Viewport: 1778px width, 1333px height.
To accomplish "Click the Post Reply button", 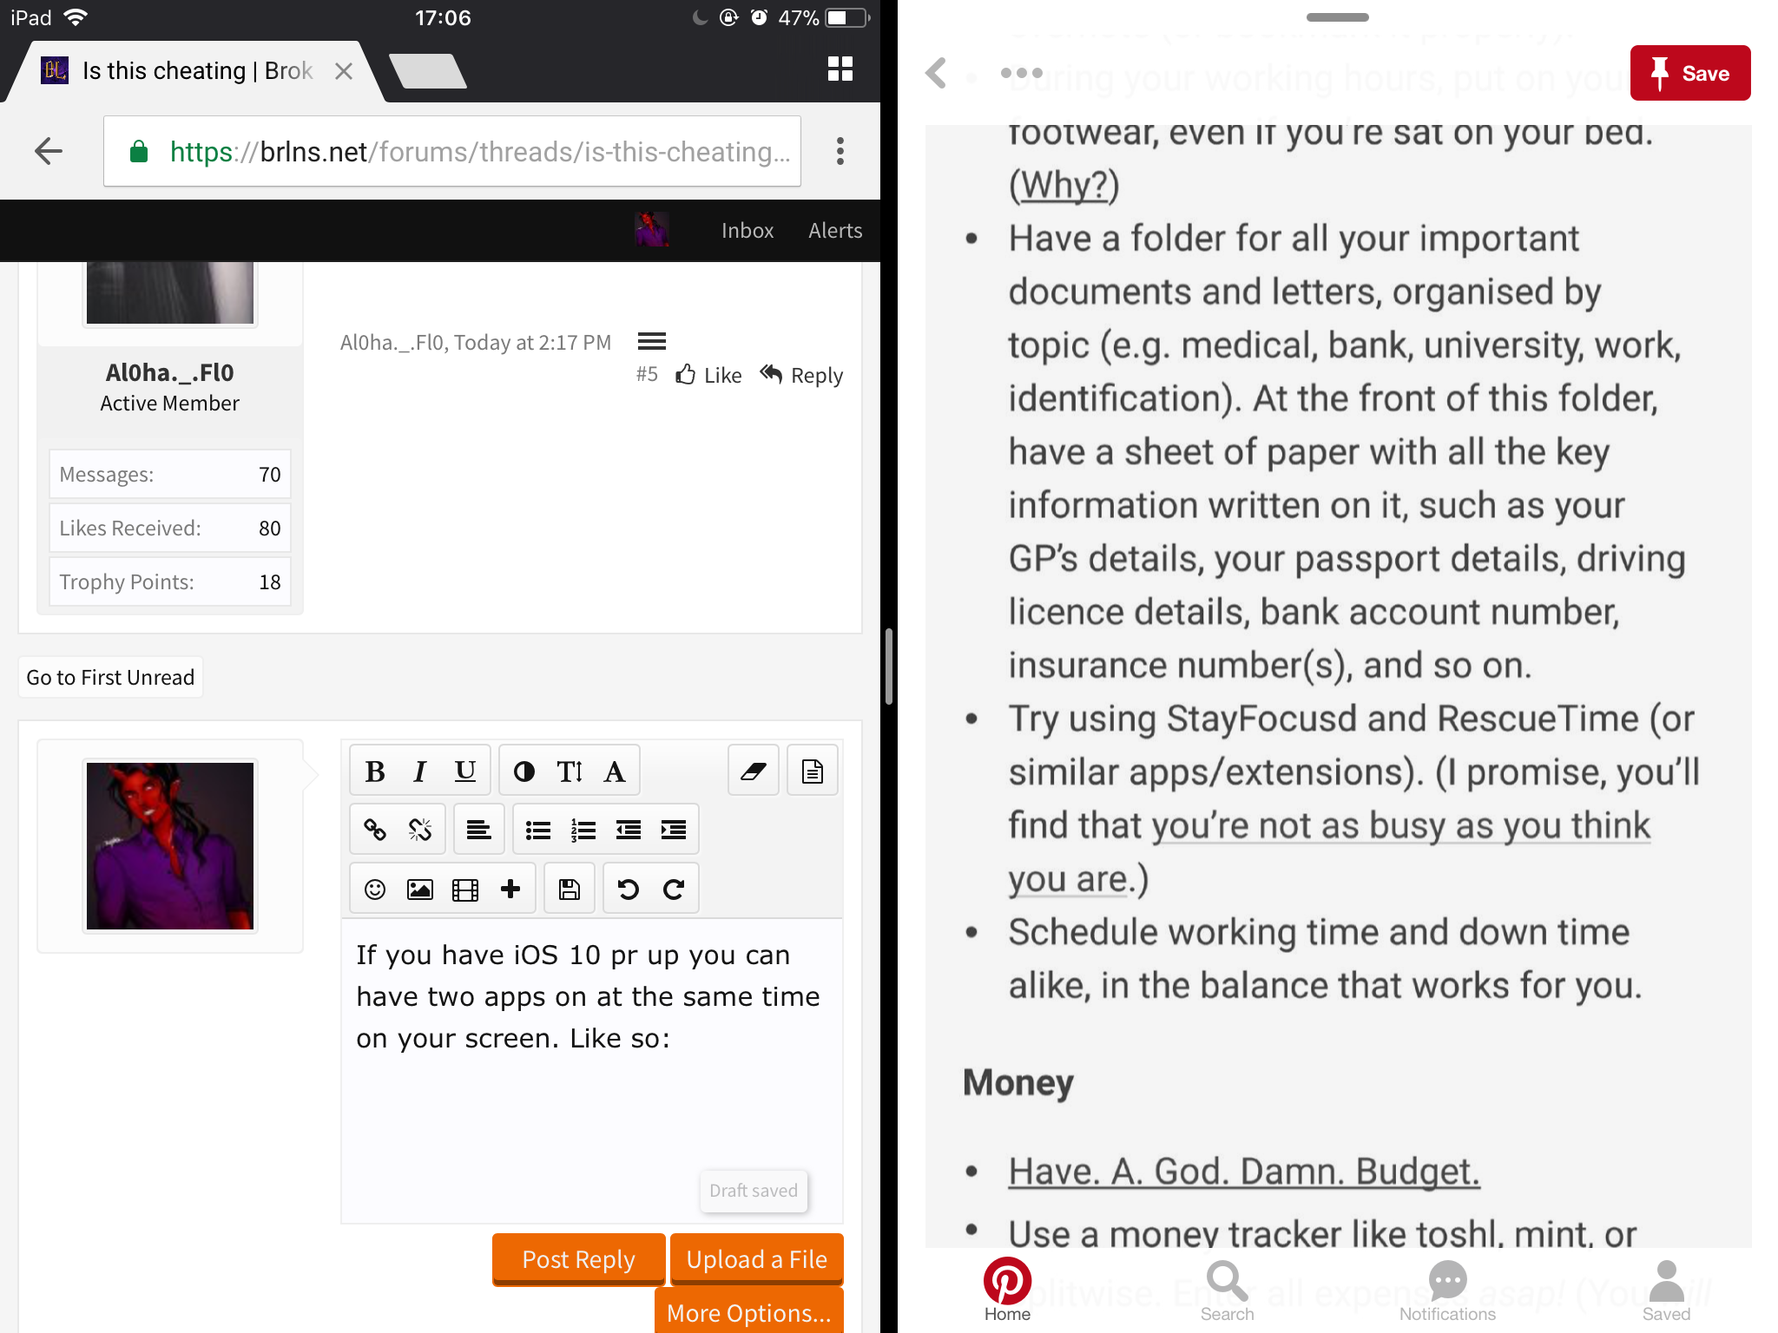I will 579,1259.
